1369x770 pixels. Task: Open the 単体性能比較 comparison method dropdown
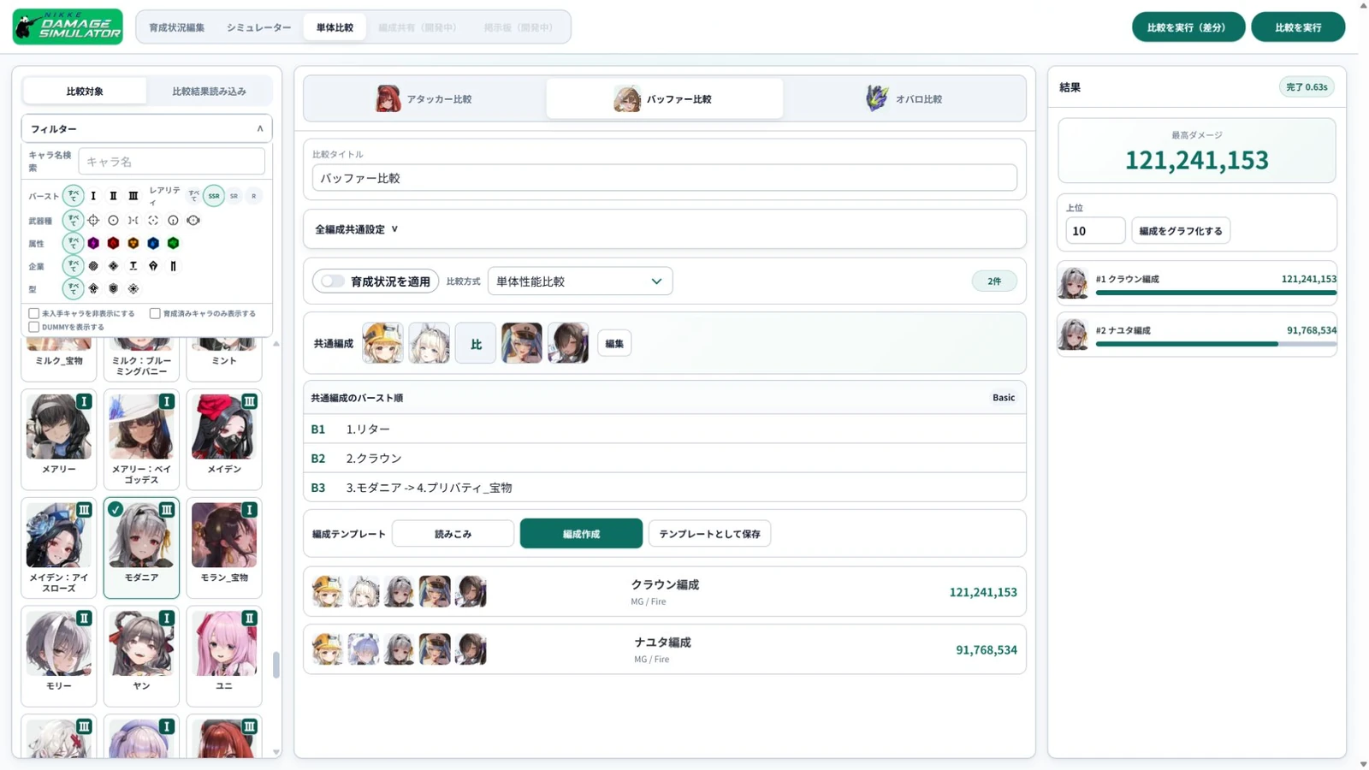[580, 281]
